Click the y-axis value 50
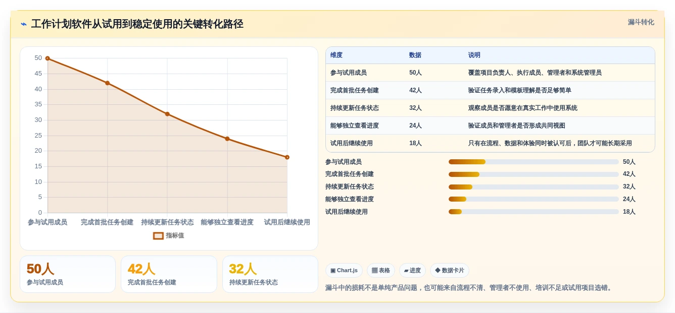Viewport: 675px width, 313px height. pyautogui.click(x=38, y=58)
